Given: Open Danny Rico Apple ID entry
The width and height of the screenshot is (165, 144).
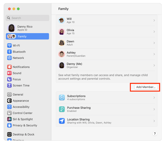Looking at the screenshot, I should [x=27, y=28].
